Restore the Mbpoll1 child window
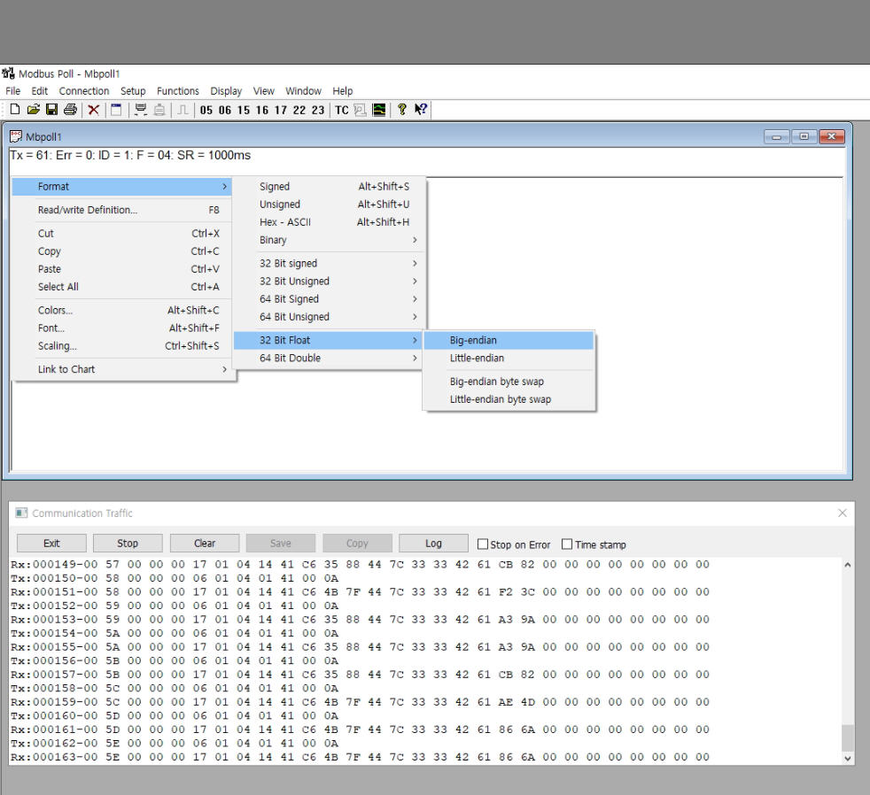Image resolution: width=870 pixels, height=795 pixels. coord(804,136)
